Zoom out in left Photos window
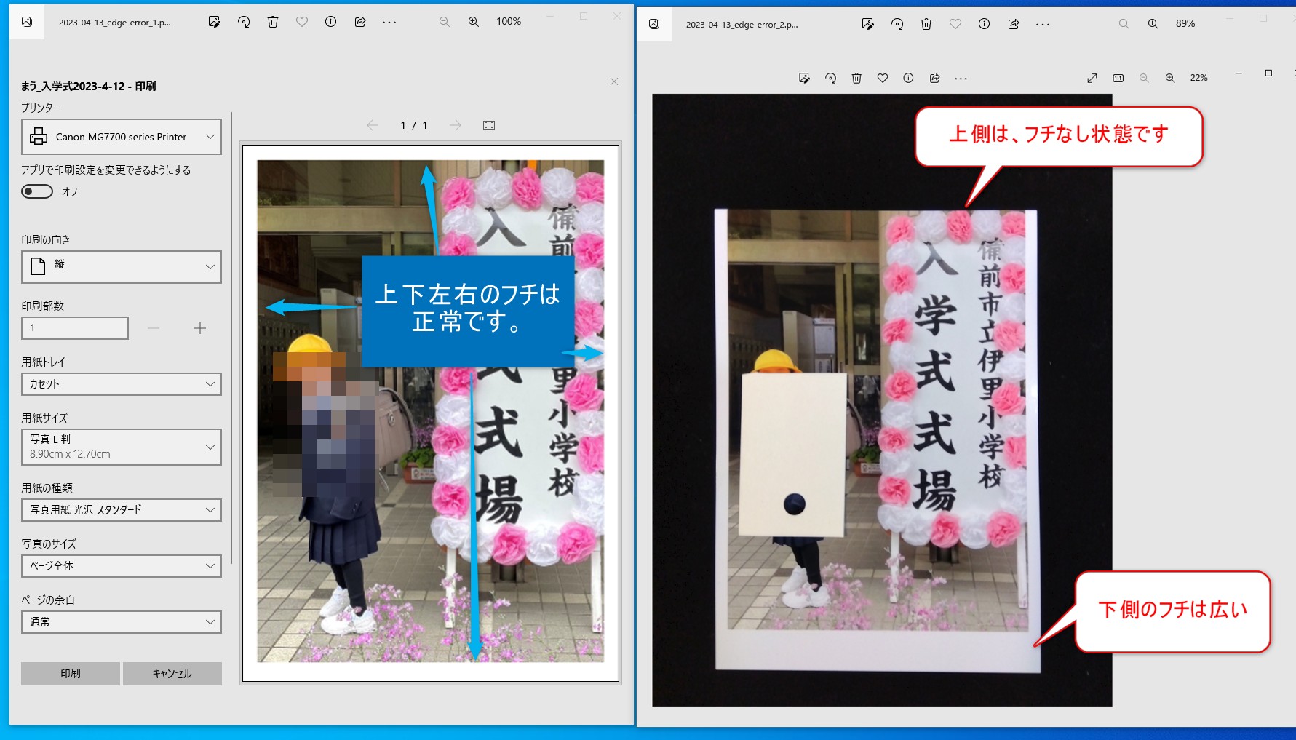Image resolution: width=1296 pixels, height=740 pixels. pos(444,22)
